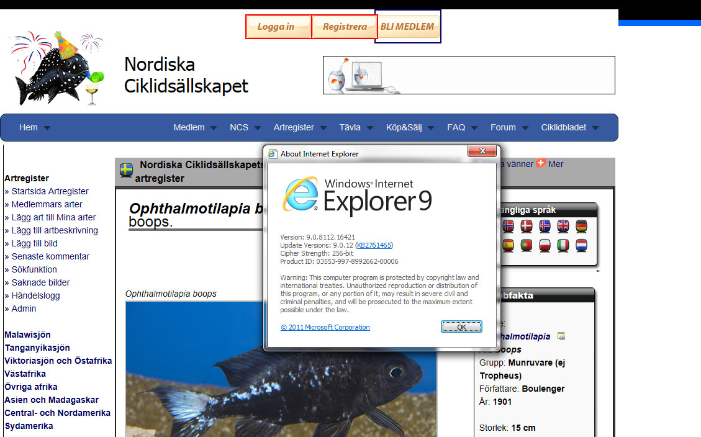Open Asien och Madagaskar link
701x437 pixels.
pos(52,400)
